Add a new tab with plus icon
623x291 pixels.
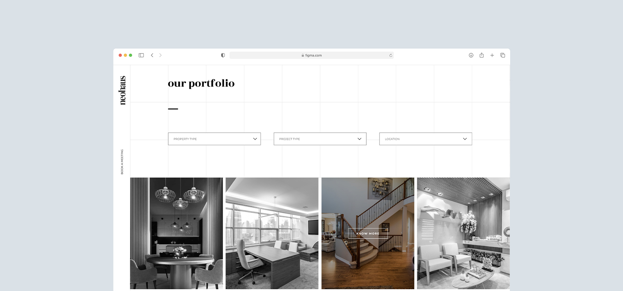(492, 55)
